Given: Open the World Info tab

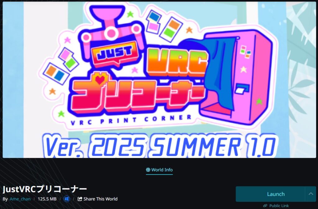Looking at the screenshot, I should [x=159, y=170].
